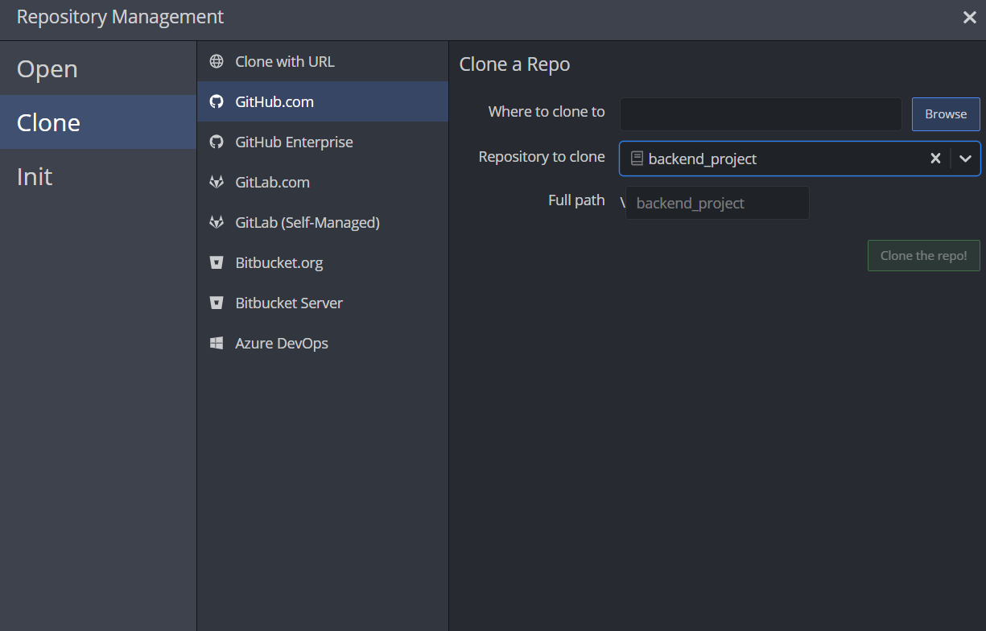
Task: Click the GitHub Enterprise cat icon
Action: click(x=216, y=142)
